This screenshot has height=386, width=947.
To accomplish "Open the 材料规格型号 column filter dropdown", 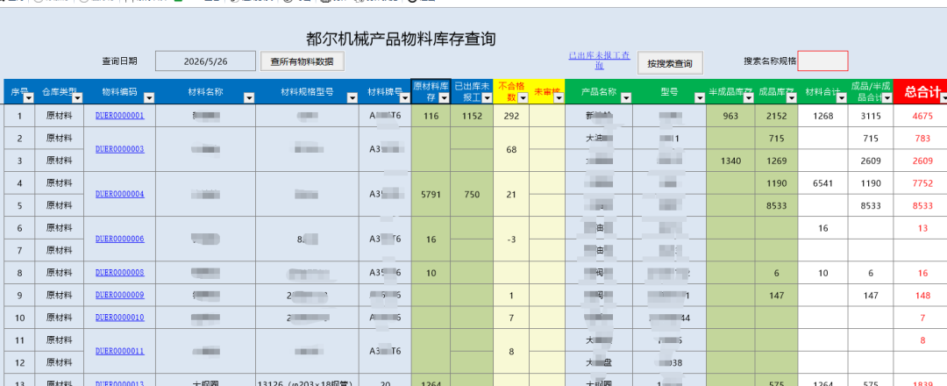I will [352, 98].
